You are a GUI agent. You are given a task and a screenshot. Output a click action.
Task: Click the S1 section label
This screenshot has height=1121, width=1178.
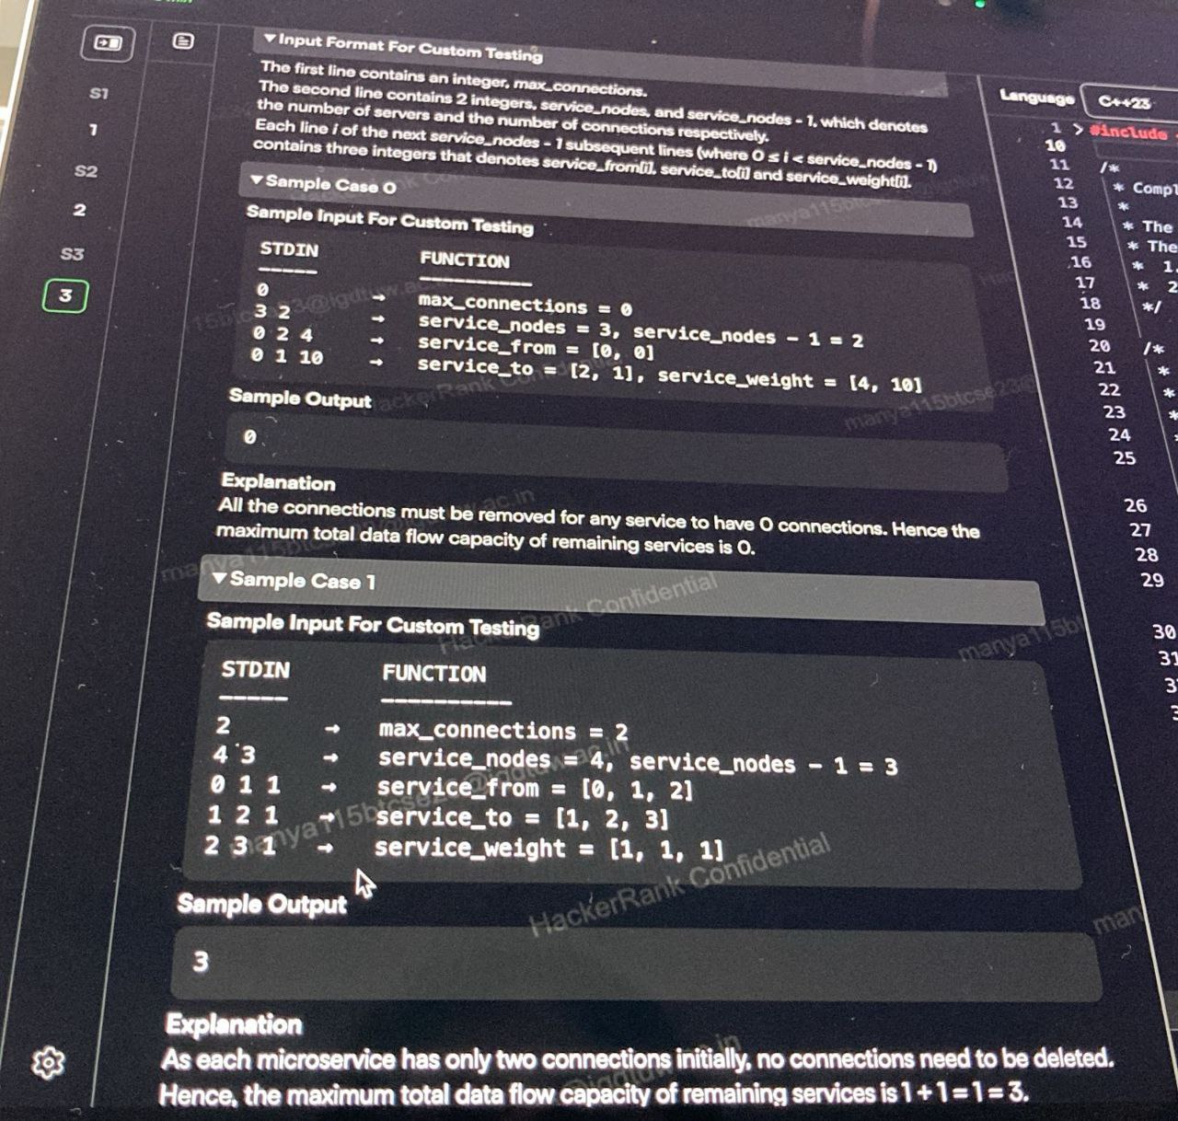pos(98,93)
